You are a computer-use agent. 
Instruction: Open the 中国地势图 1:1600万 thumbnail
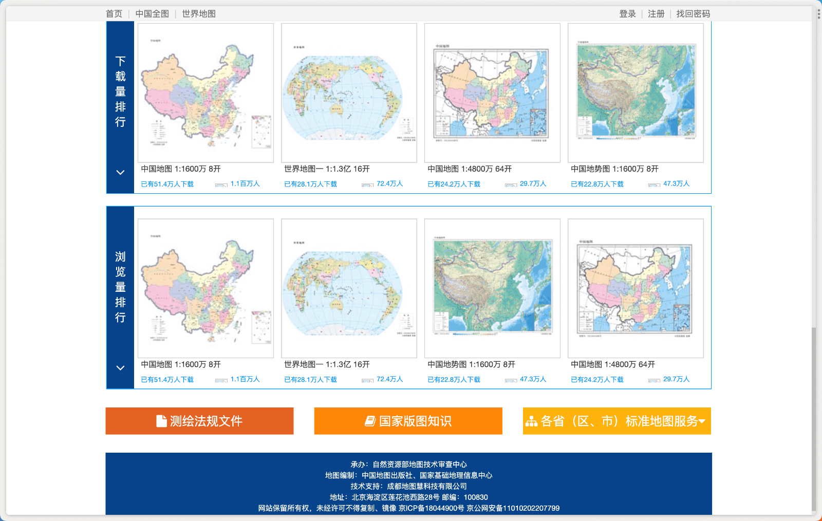point(635,92)
